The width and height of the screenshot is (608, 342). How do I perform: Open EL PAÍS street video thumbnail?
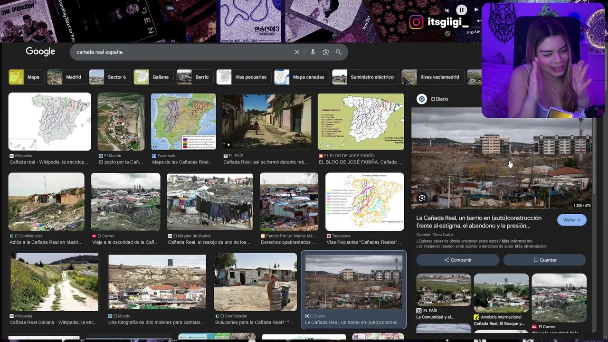coord(267,122)
